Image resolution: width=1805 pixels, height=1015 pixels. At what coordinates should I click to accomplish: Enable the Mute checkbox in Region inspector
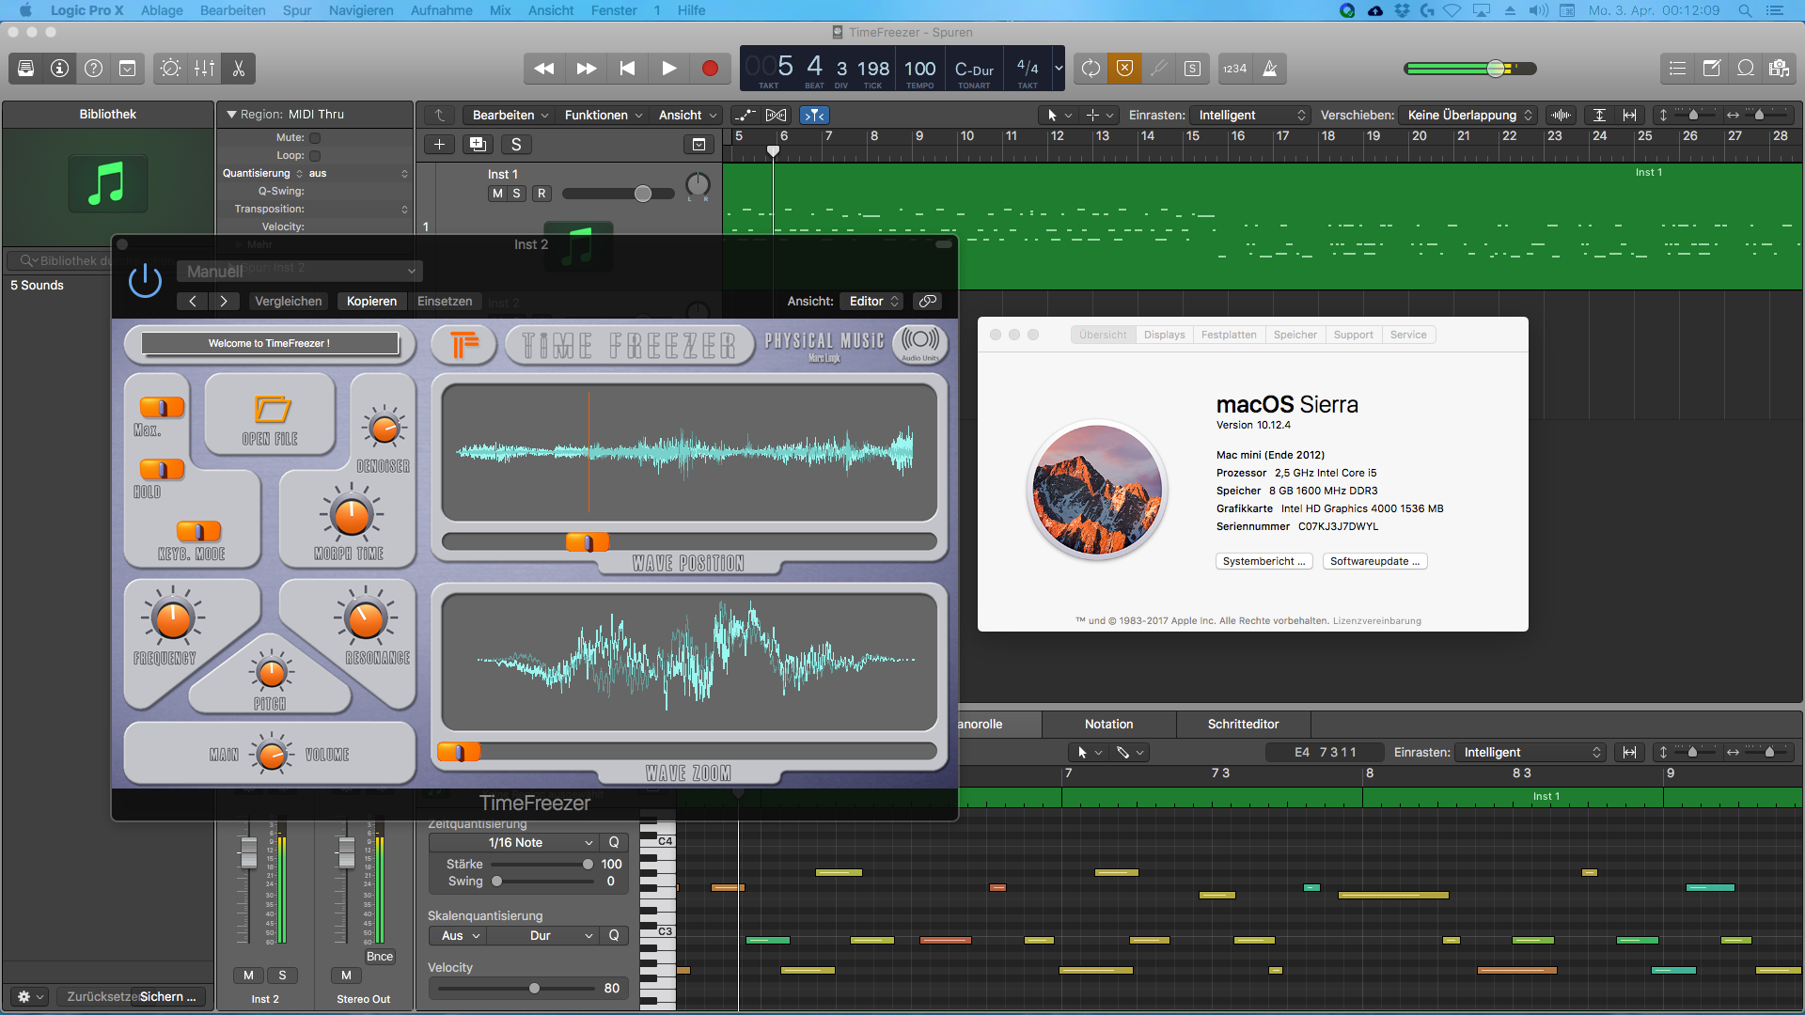(315, 138)
